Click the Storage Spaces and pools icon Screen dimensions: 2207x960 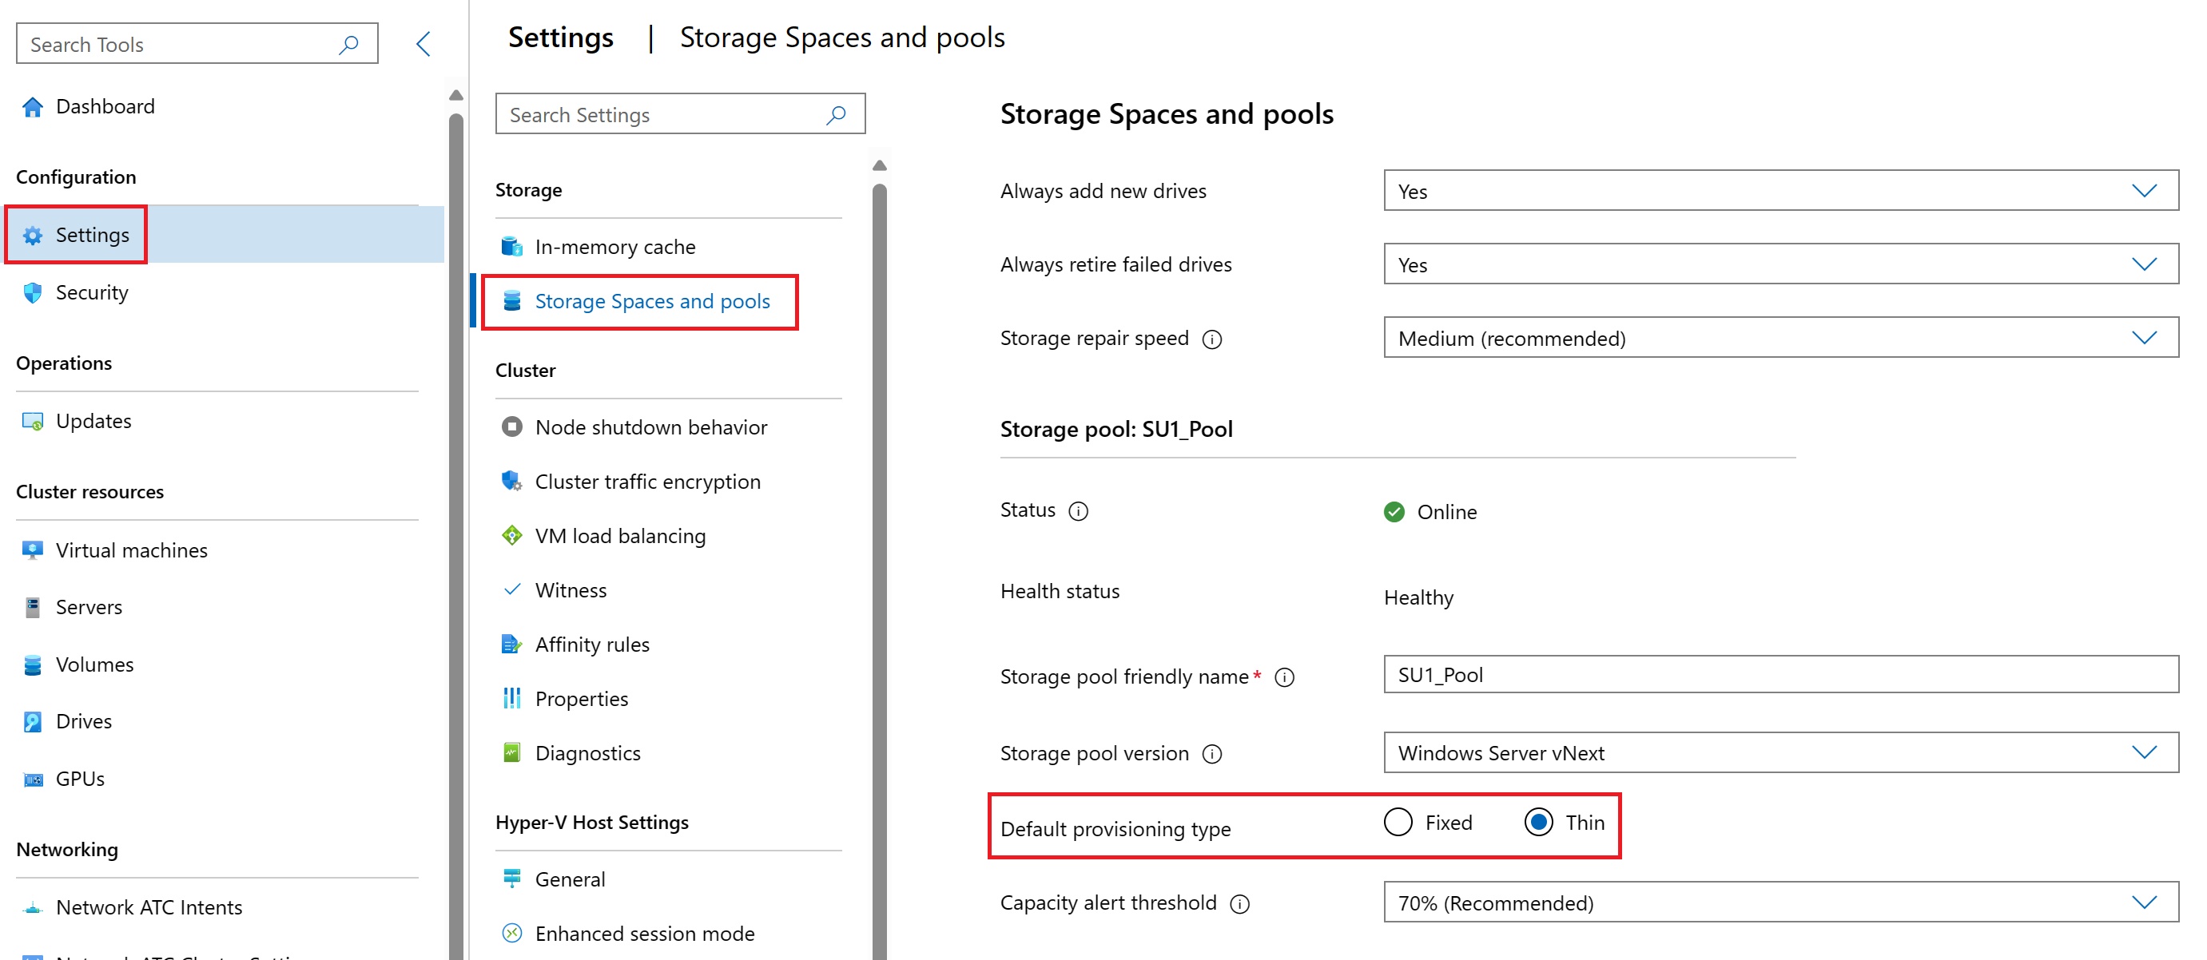[511, 300]
